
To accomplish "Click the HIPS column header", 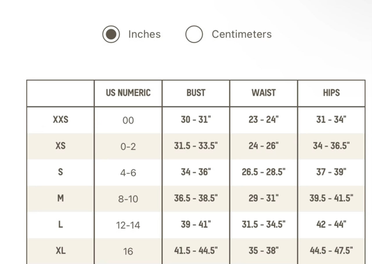I will coord(331,93).
